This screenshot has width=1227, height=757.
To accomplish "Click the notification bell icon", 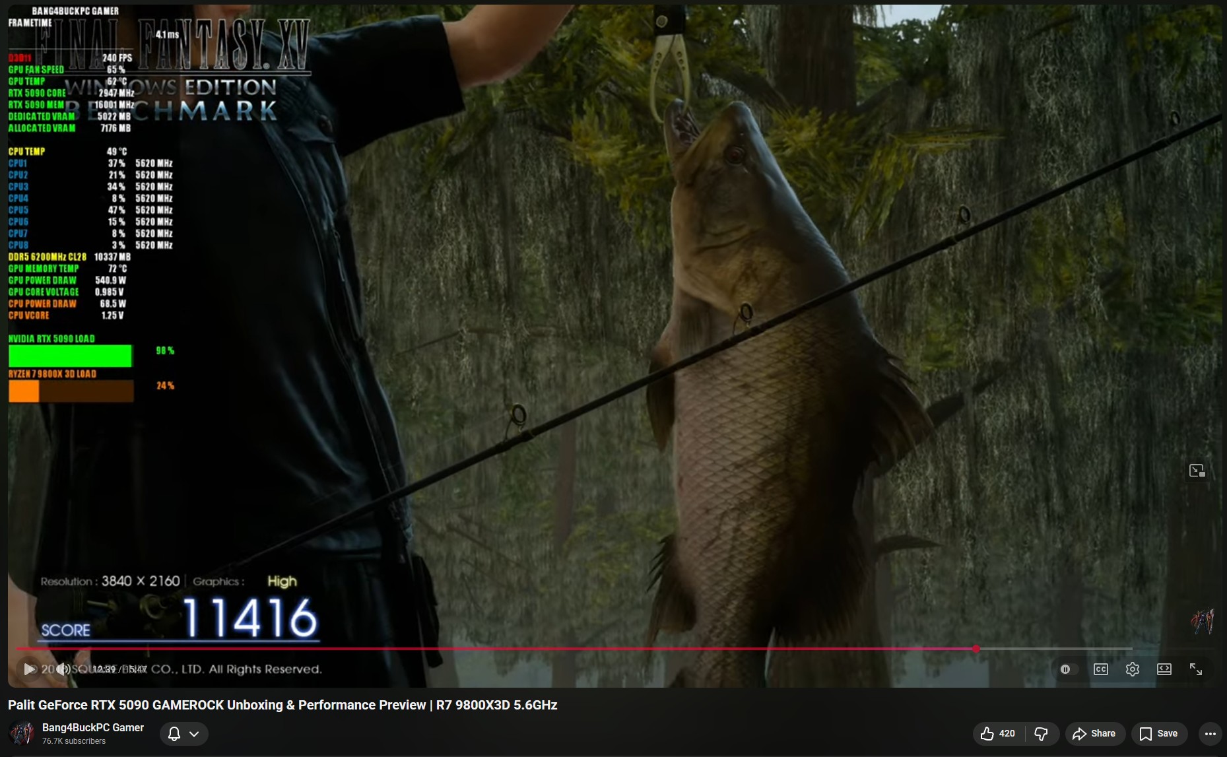I will click(174, 734).
